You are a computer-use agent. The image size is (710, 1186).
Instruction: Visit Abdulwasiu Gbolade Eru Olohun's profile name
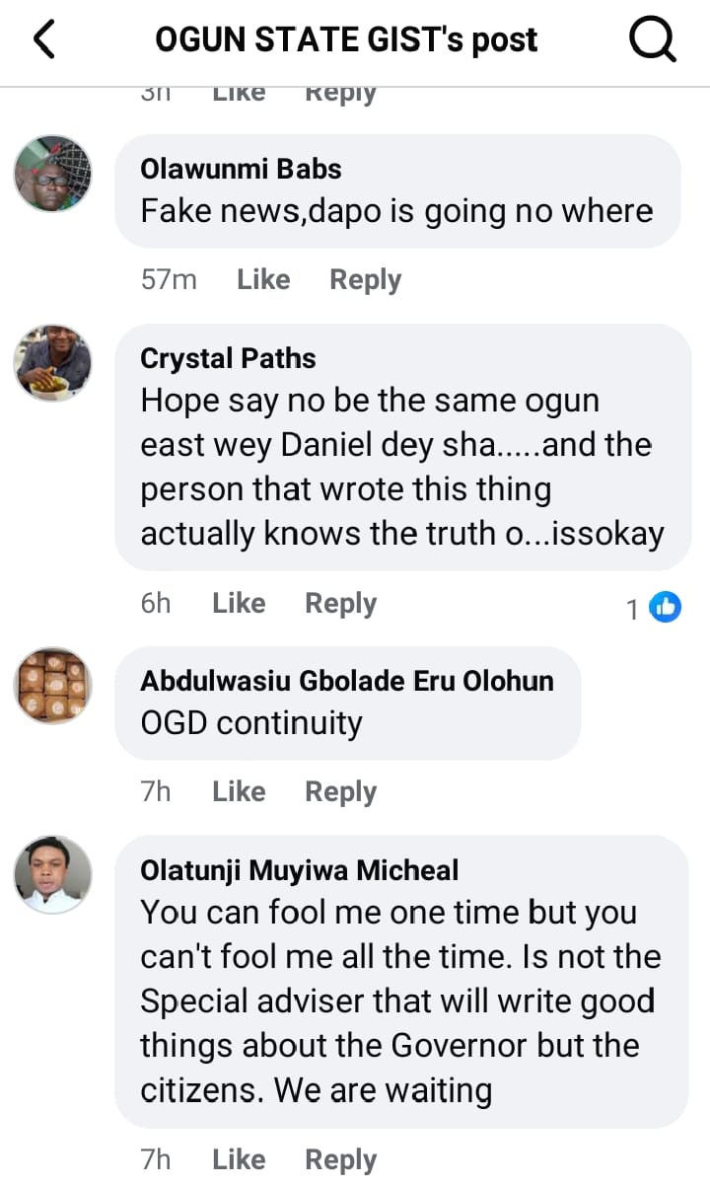coord(347,681)
